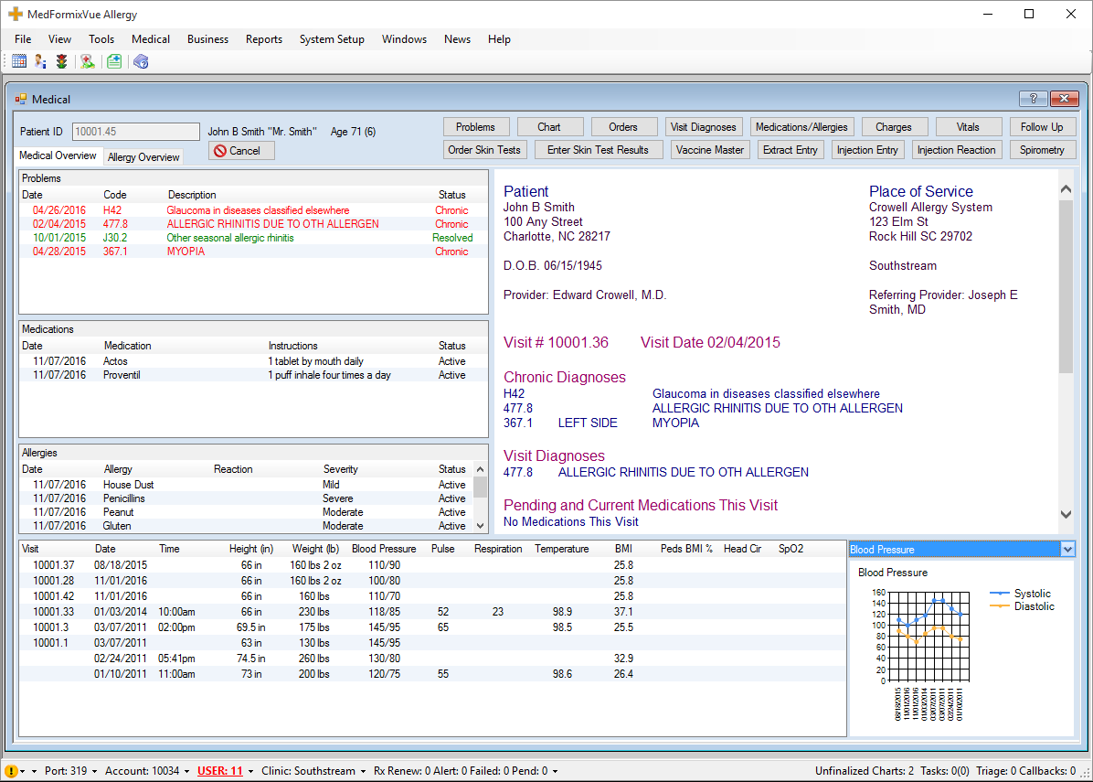This screenshot has height=782, width=1093.
Task: Click the yellow alert icon in status bar
Action: tap(11, 771)
